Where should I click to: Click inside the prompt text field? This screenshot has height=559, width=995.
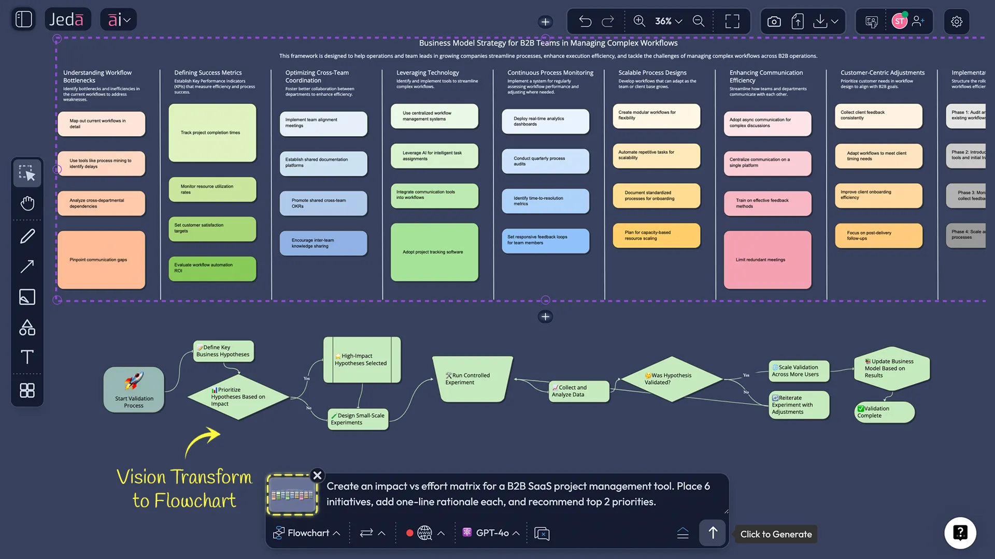pyautogui.click(x=518, y=494)
